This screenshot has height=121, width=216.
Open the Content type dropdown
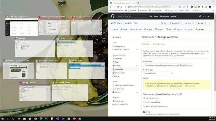pyautogui.click(x=158, y=73)
